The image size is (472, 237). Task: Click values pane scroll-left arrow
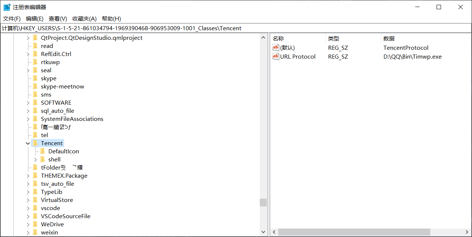[x=274, y=232]
